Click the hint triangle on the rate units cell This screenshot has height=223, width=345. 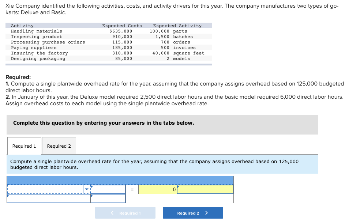coord(179,187)
